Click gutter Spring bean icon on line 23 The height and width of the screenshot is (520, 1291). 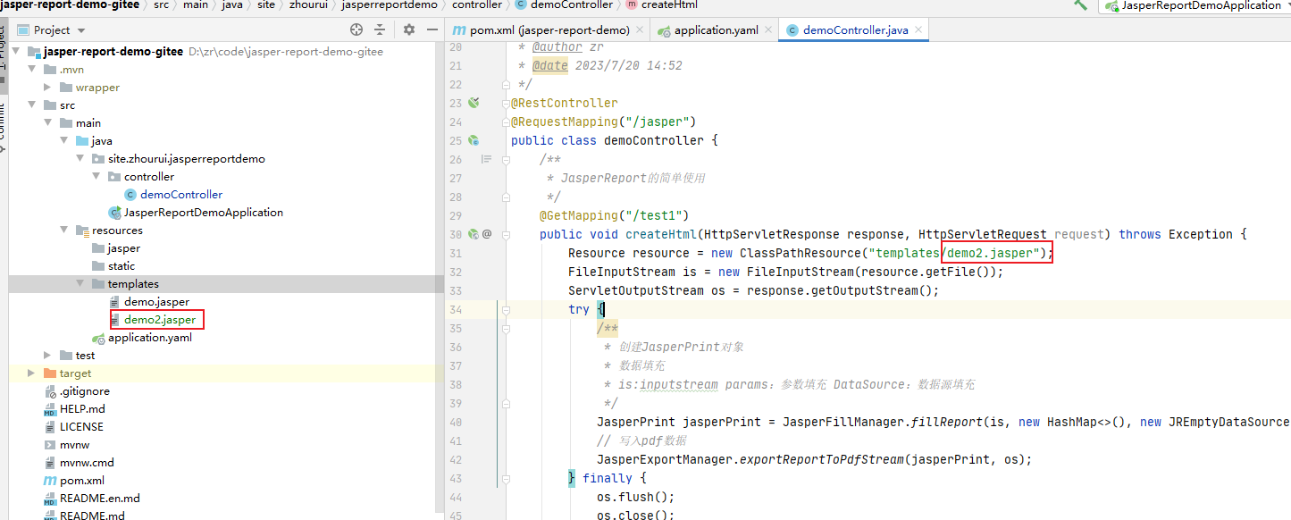point(474,103)
